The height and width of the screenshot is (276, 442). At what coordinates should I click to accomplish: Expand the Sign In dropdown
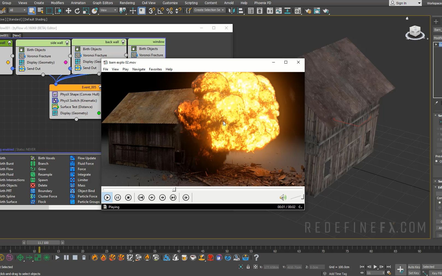(419, 3)
